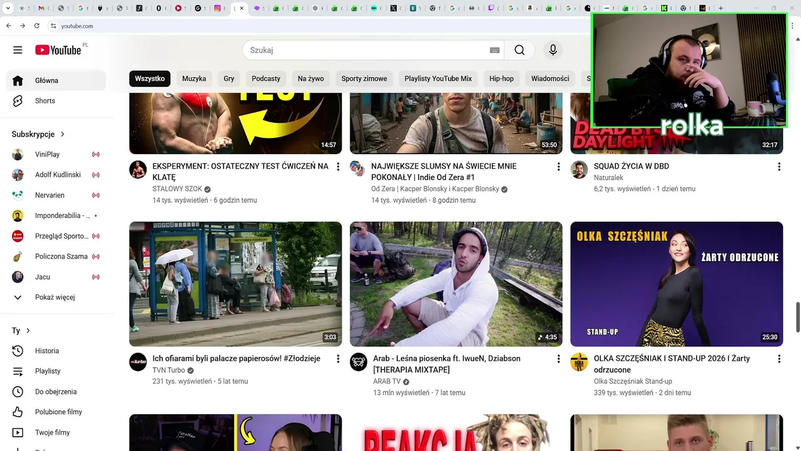Click the browser forward arrow
Viewport: 801px width, 451px height.
tap(23, 26)
